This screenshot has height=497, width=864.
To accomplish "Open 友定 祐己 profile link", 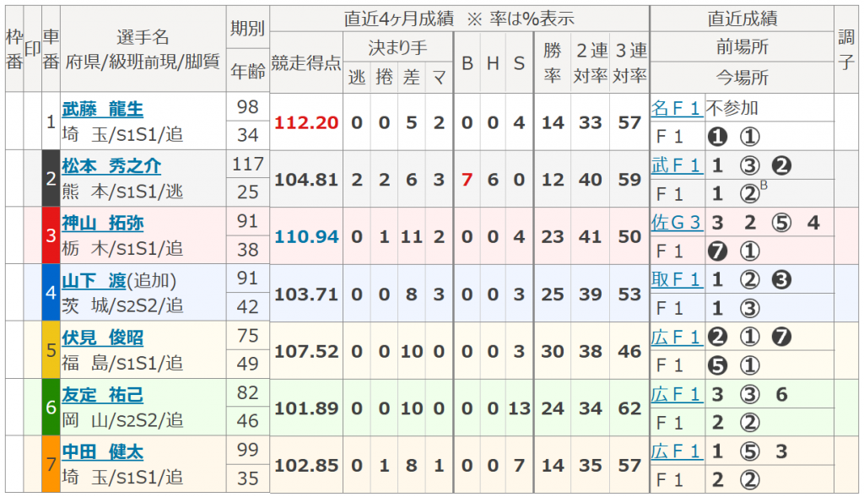I will click(102, 395).
